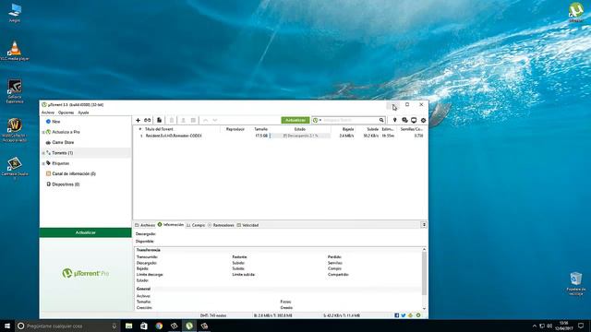Sort by Título del Torrent column header
Screen dimensions: 591x332
point(159,129)
